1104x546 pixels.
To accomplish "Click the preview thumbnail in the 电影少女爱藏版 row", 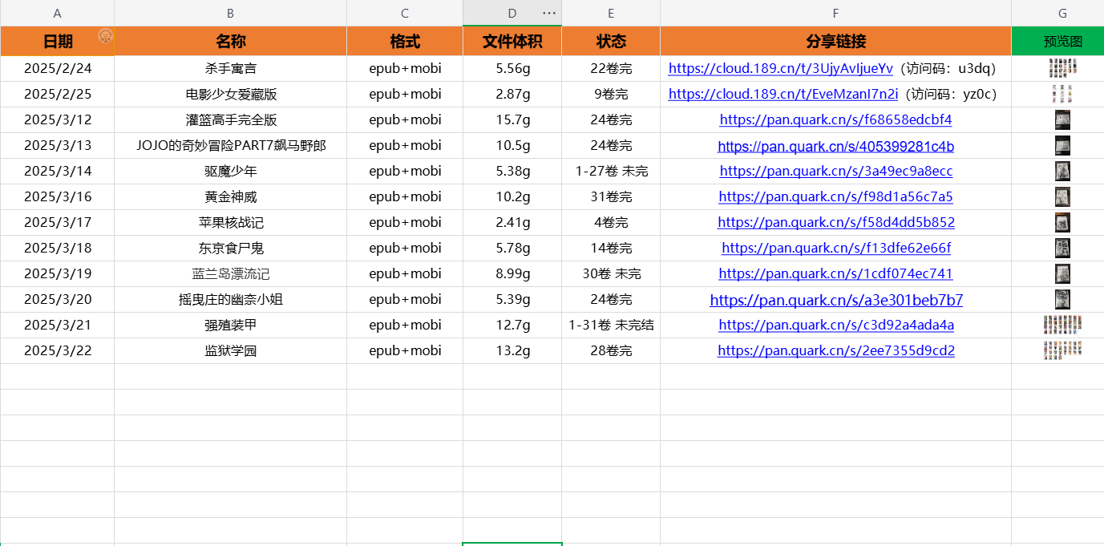I will (1062, 95).
